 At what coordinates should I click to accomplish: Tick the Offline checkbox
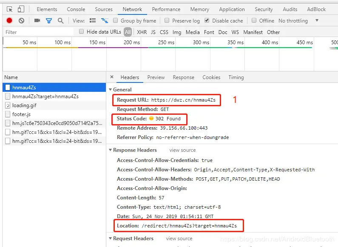(254, 20)
